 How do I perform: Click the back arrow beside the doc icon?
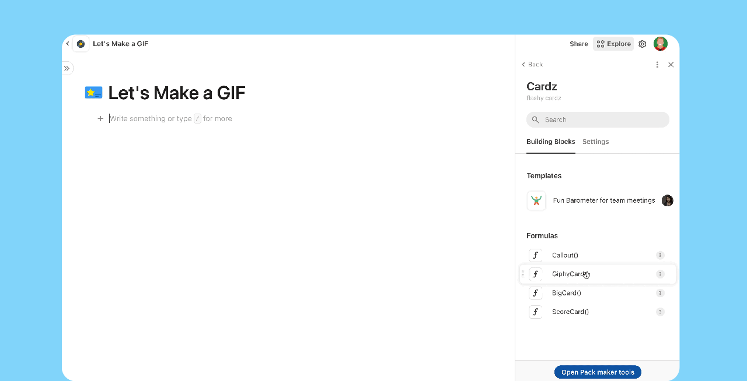pos(68,44)
